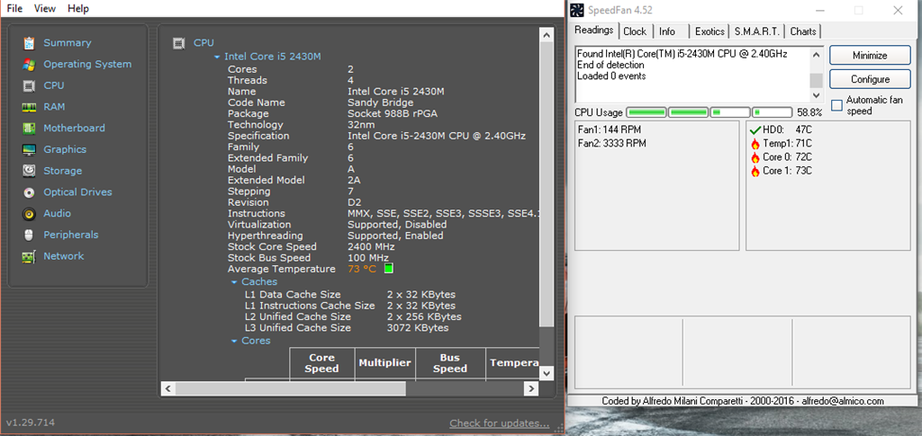Click the green temperature indicator beside 73 °C
922x436 pixels.
coord(388,269)
